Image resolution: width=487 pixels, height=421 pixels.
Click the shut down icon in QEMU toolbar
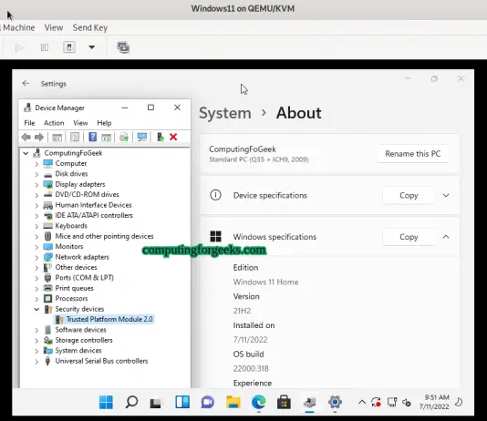click(x=69, y=47)
